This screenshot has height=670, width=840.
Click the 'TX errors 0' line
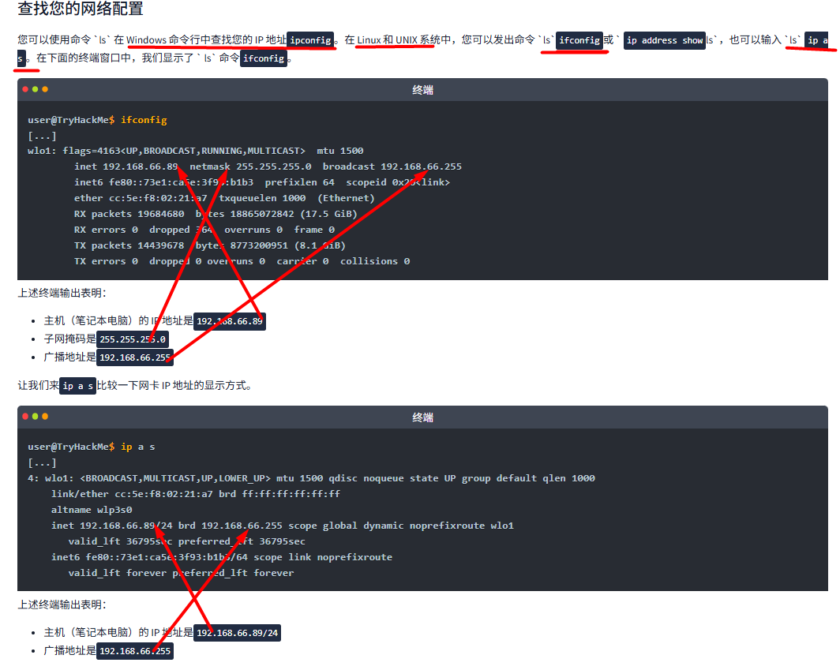(242, 261)
